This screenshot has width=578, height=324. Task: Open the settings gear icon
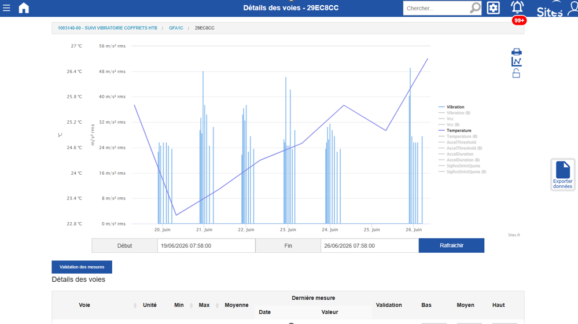pyautogui.click(x=493, y=8)
